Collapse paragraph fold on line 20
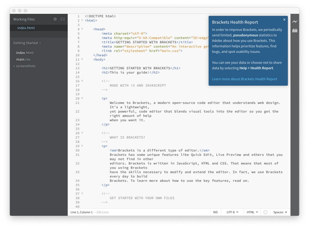 point(82,98)
